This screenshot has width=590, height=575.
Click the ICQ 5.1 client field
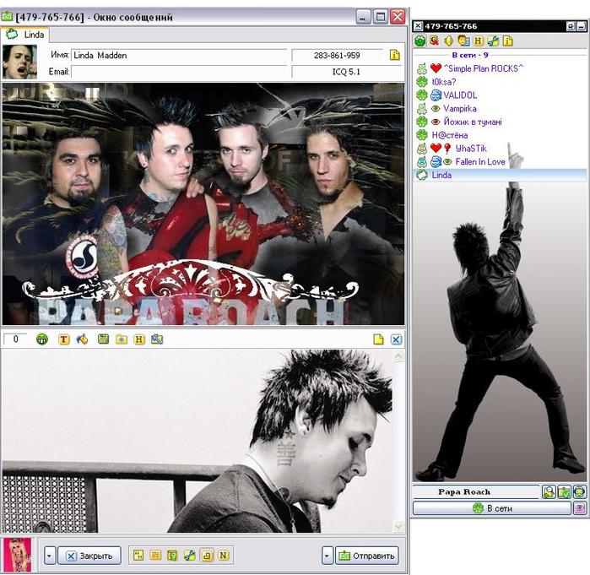click(346, 72)
